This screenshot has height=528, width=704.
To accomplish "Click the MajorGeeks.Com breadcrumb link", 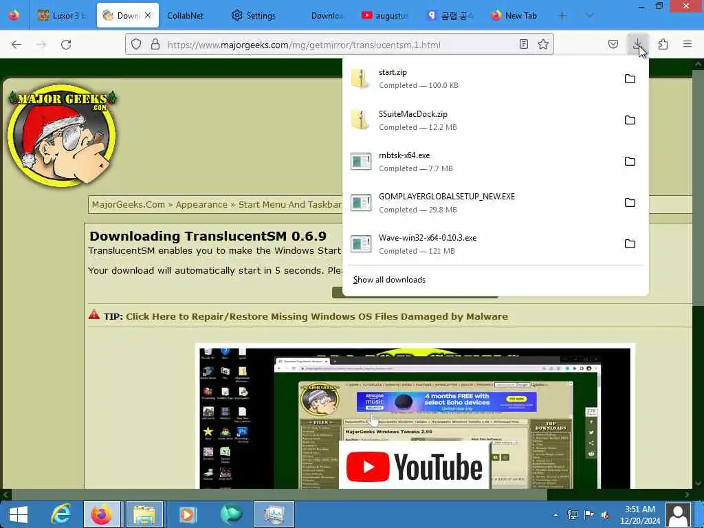I will point(129,205).
